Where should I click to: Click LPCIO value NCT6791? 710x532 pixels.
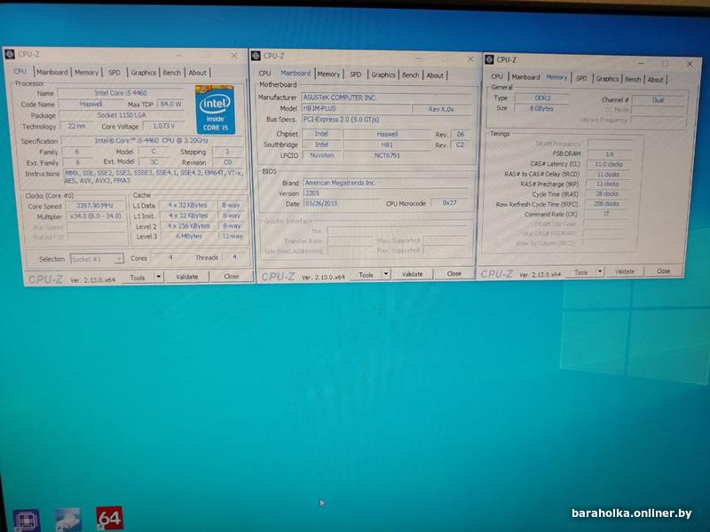[x=387, y=155]
